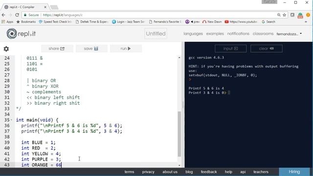Open the examples menu
The width and height of the screenshot is (313, 176).
tap(215, 34)
